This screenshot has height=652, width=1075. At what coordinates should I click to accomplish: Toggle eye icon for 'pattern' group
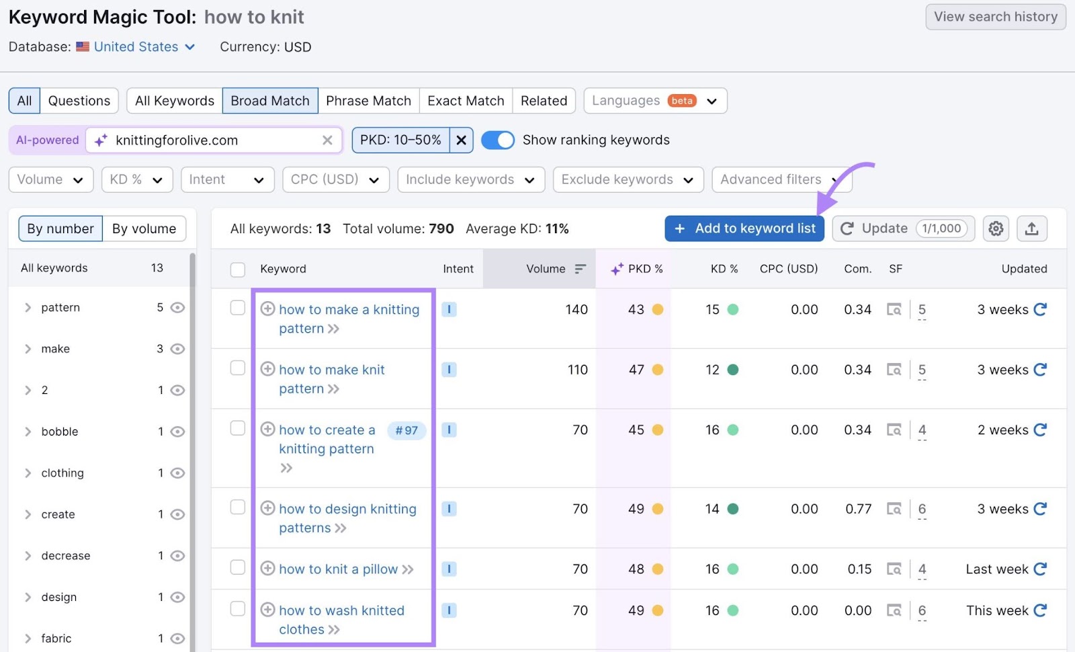(x=177, y=307)
